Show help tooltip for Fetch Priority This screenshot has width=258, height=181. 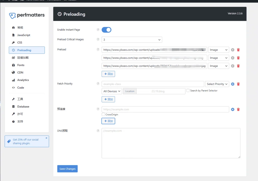[98, 84]
